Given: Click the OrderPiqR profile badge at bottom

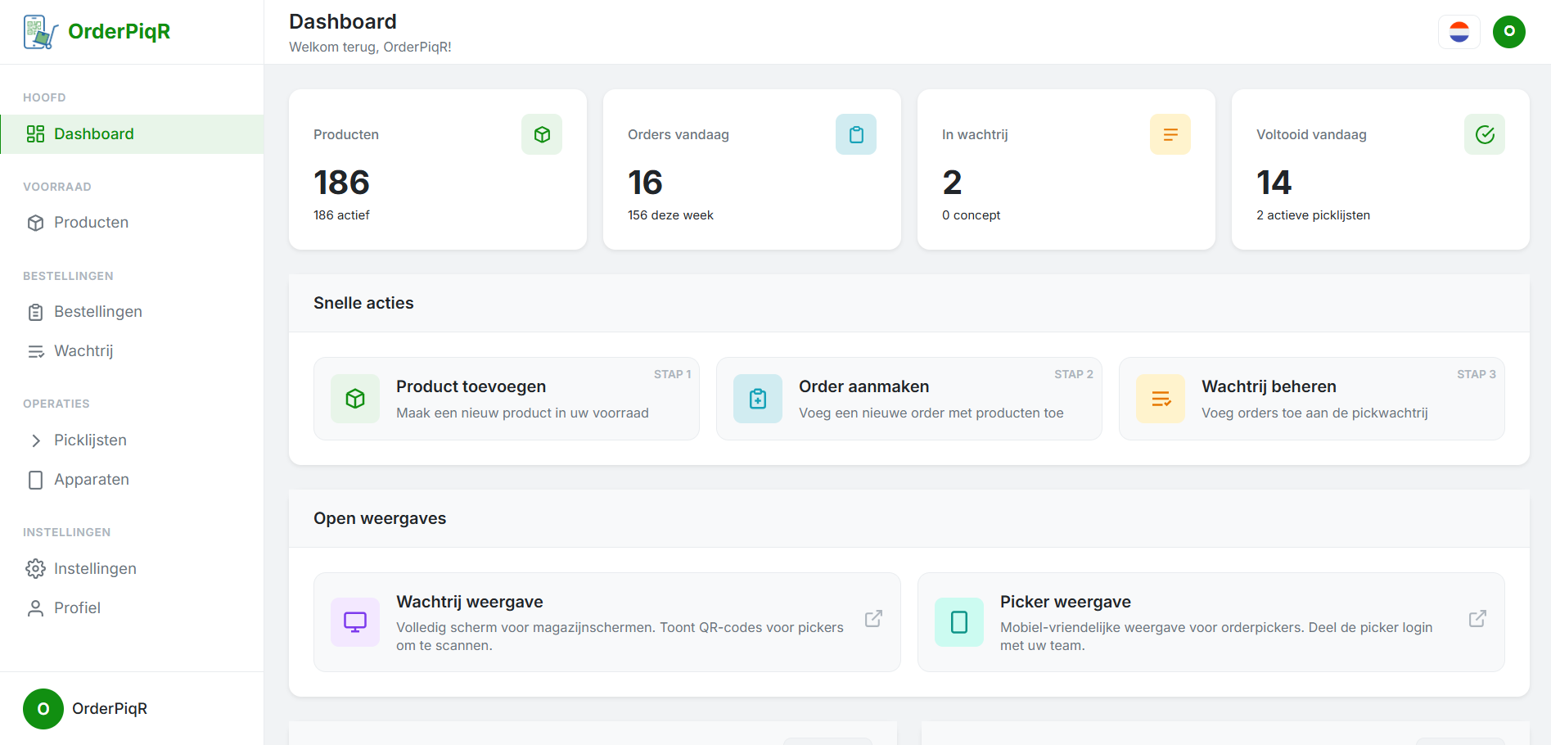Looking at the screenshot, I should [85, 708].
